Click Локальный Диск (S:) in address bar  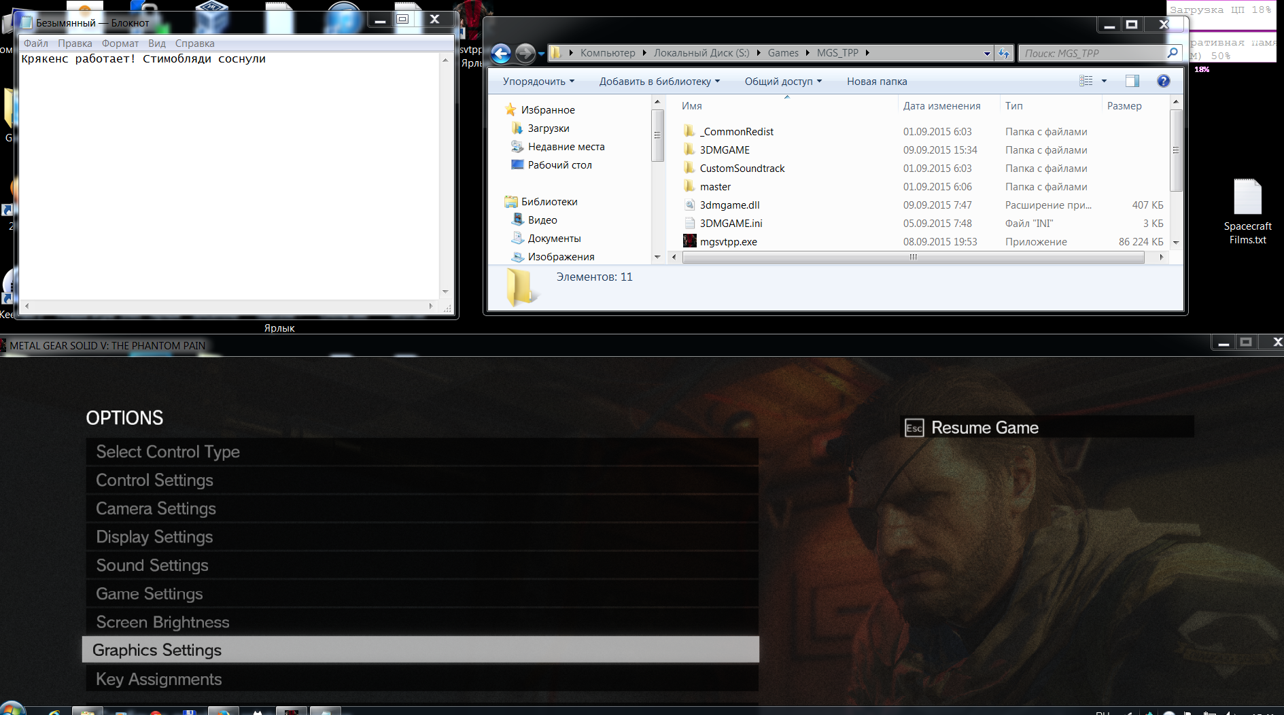pyautogui.click(x=701, y=52)
